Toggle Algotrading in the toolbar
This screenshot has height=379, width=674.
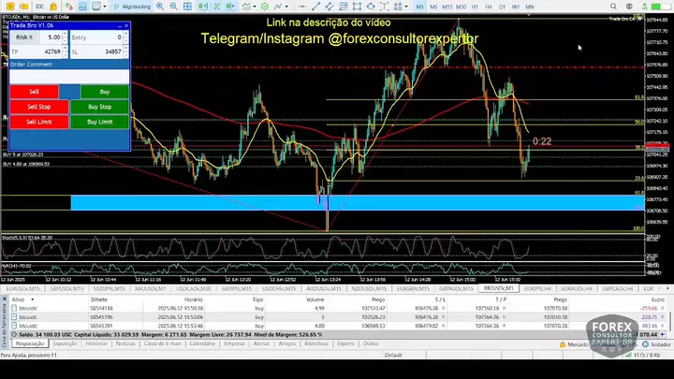(132, 7)
